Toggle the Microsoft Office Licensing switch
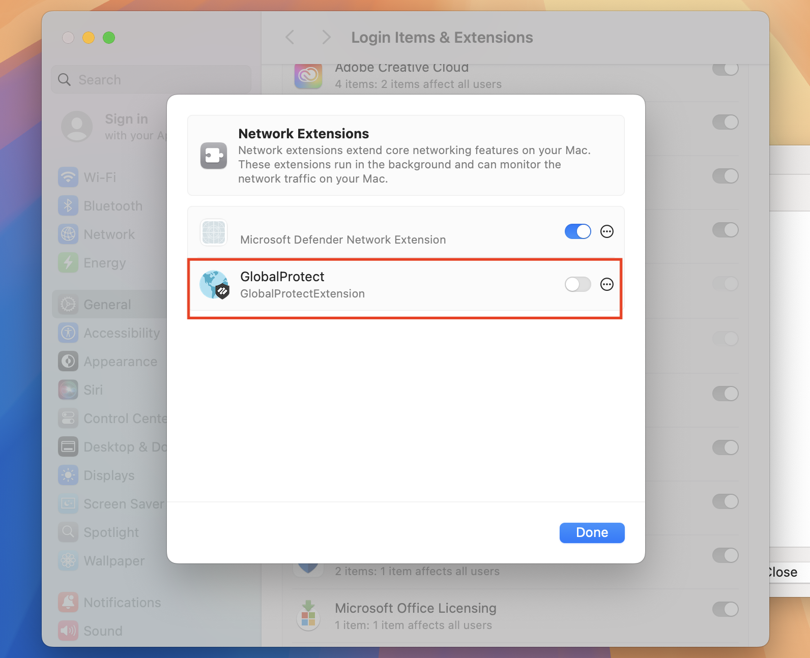Viewport: 810px width, 658px height. [x=725, y=609]
